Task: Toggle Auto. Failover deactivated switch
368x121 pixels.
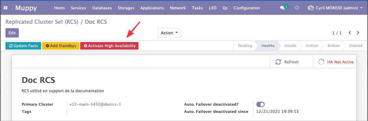Action: pos(260,104)
